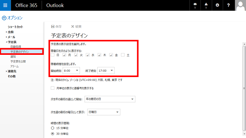Open the 開始時刻 8:00 dropdown
This screenshot has width=246, height=138.
[71, 71]
